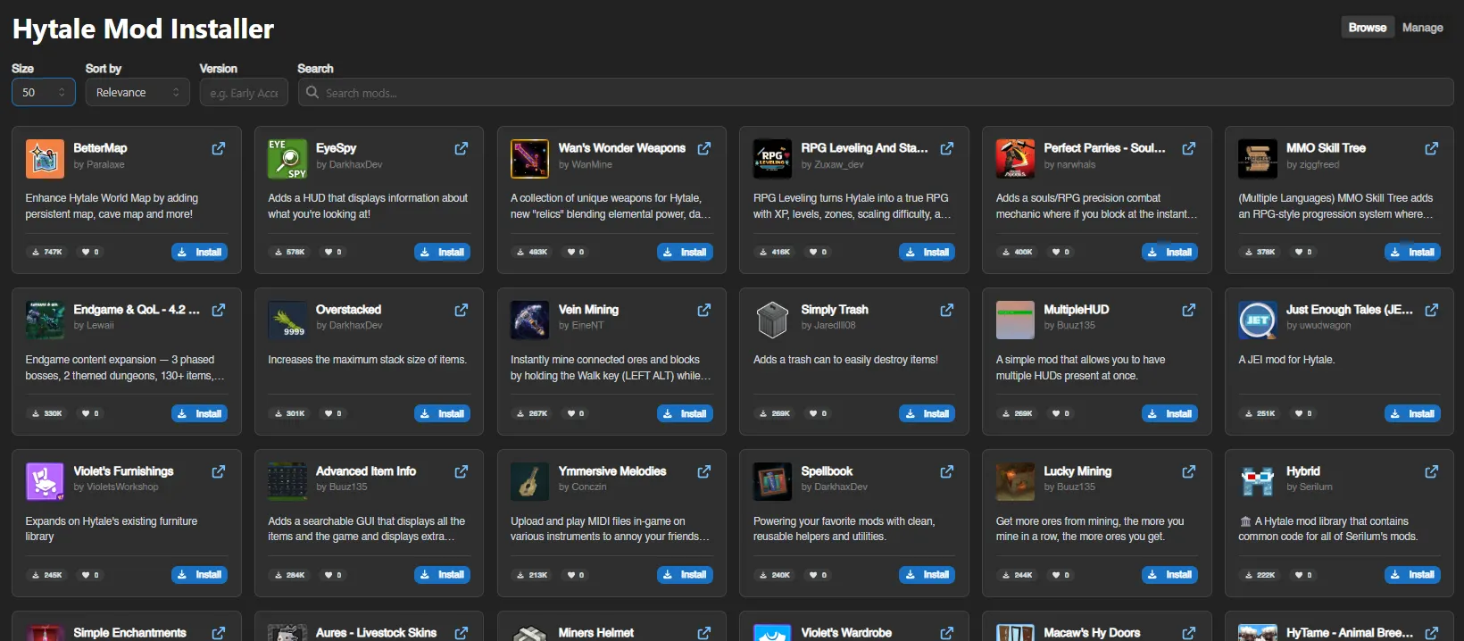Click the BetterMap mod thumbnail

click(x=45, y=159)
